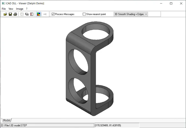Screen dimensions: 186x128
Task: Click the Save floppy disk icon
Action: (x=10, y=14)
